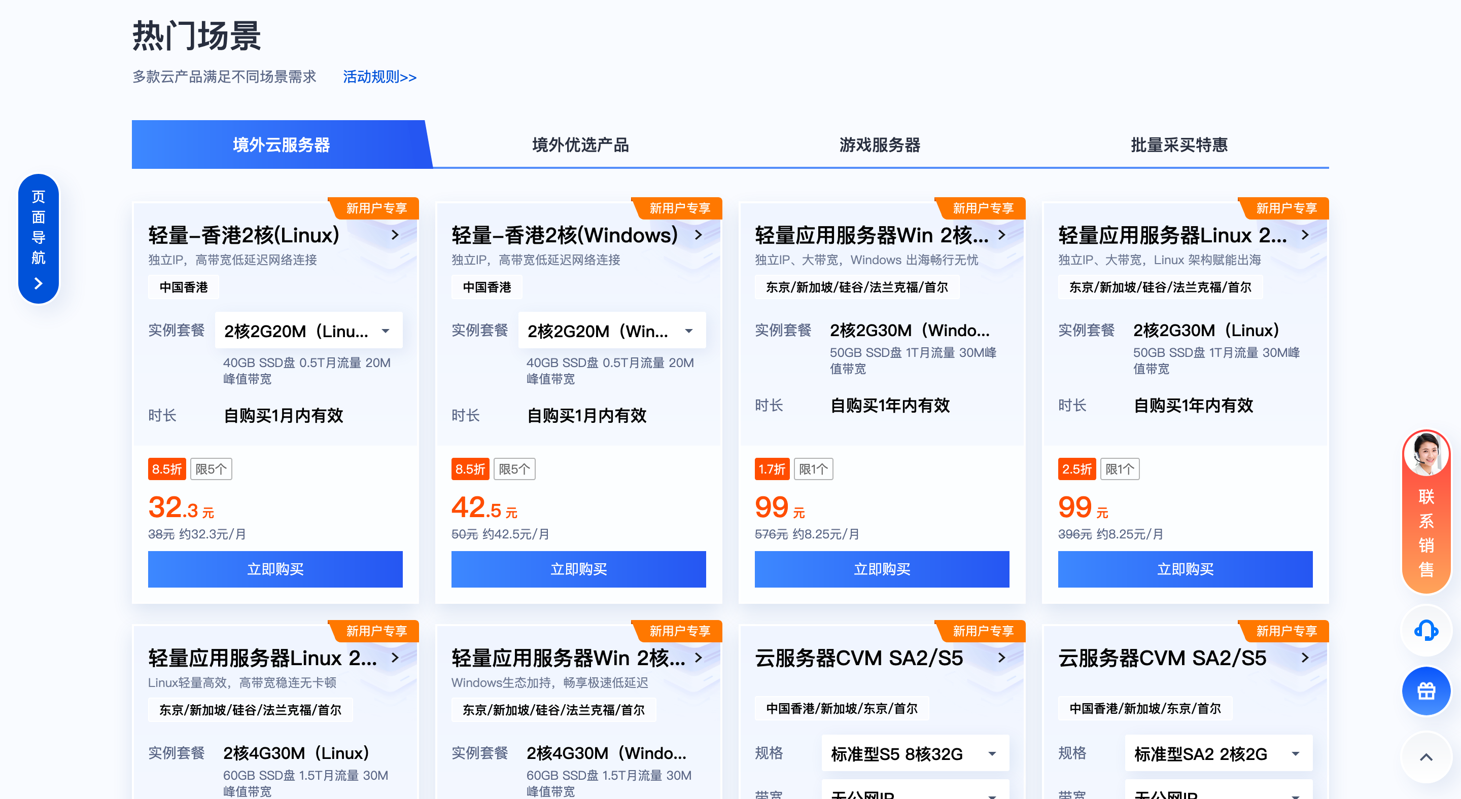Image resolution: width=1461 pixels, height=799 pixels.
Task: Open the 页面导航 side panel
Action: click(38, 239)
